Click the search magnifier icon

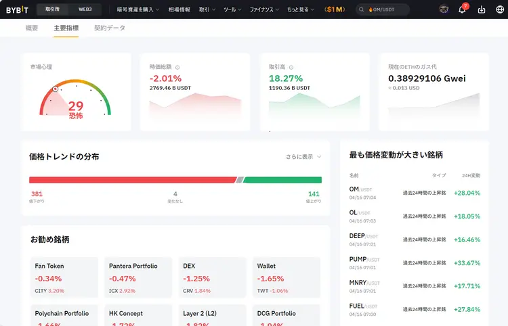[x=361, y=9]
